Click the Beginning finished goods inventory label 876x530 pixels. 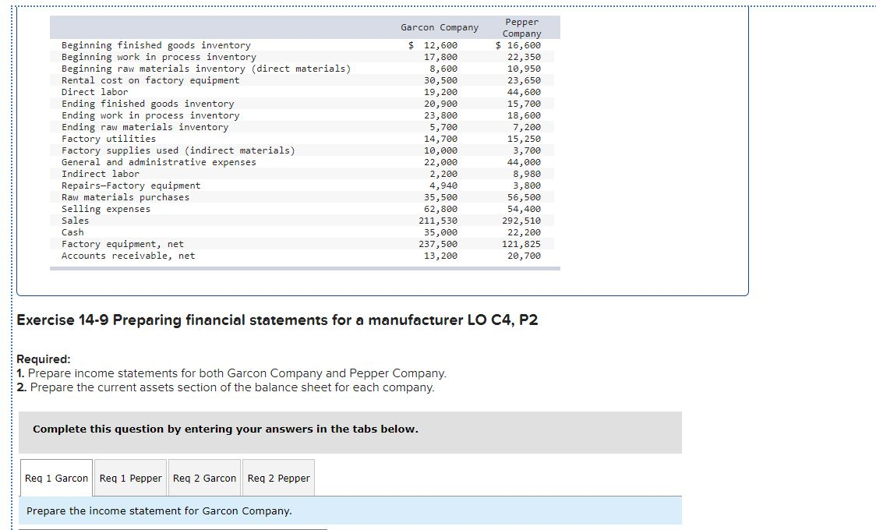[x=155, y=45]
